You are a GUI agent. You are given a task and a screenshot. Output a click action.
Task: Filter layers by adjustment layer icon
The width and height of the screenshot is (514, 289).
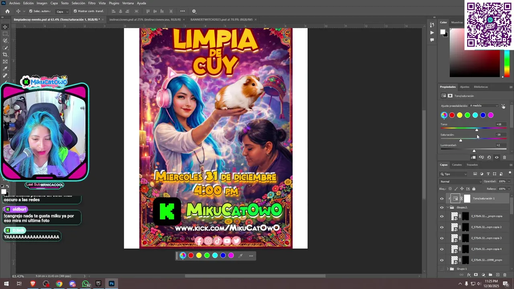pyautogui.click(x=481, y=174)
